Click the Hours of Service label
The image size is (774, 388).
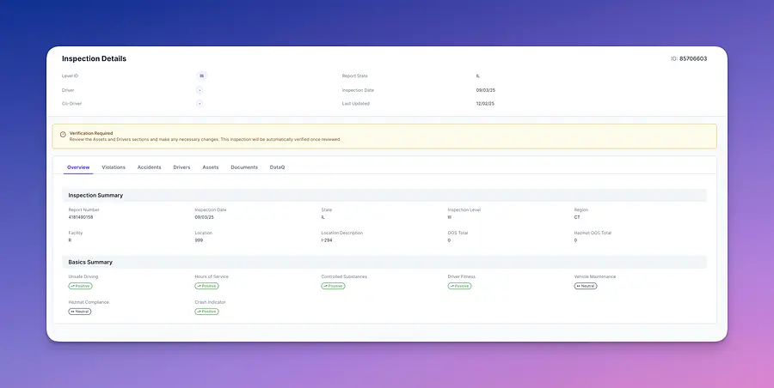[x=212, y=276]
